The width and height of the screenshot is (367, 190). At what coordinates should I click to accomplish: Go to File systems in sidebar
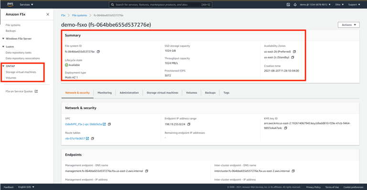(x=13, y=25)
